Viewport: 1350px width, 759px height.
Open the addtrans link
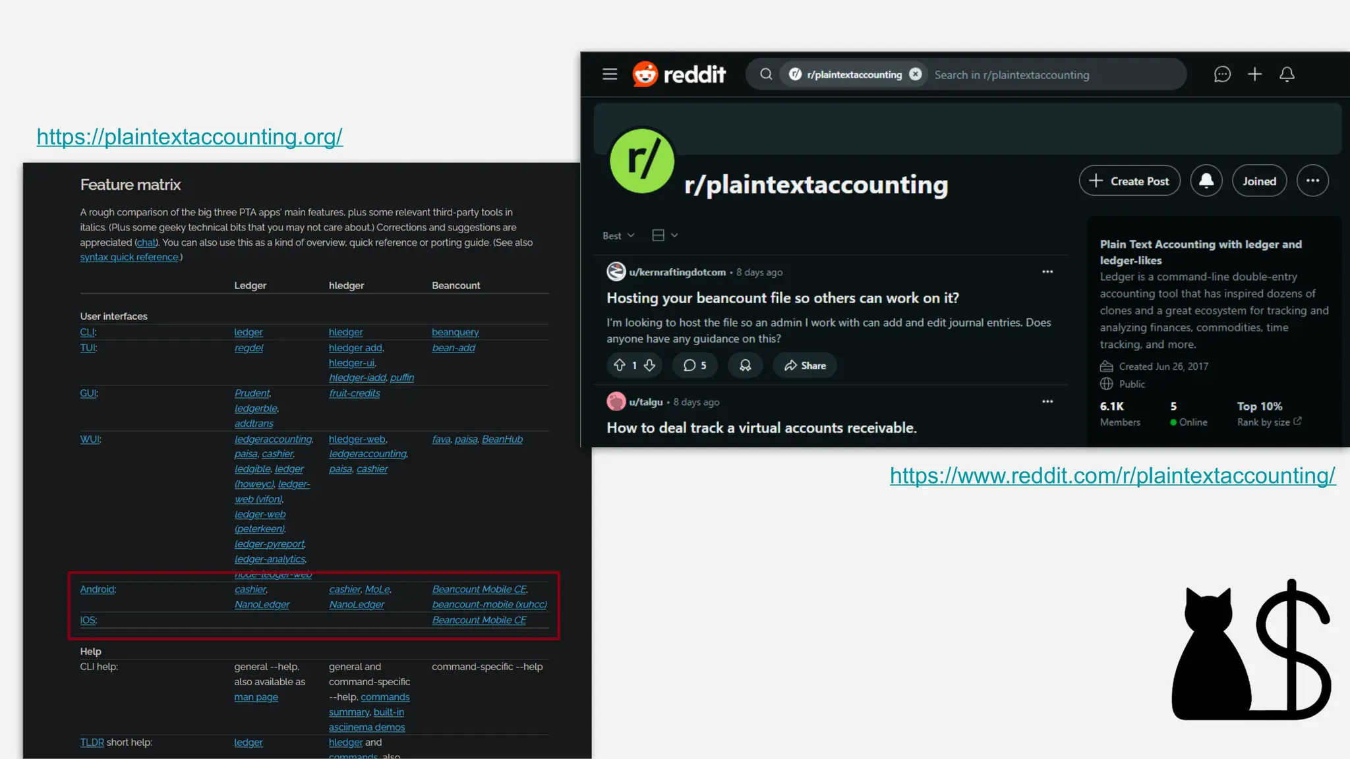[x=254, y=424]
